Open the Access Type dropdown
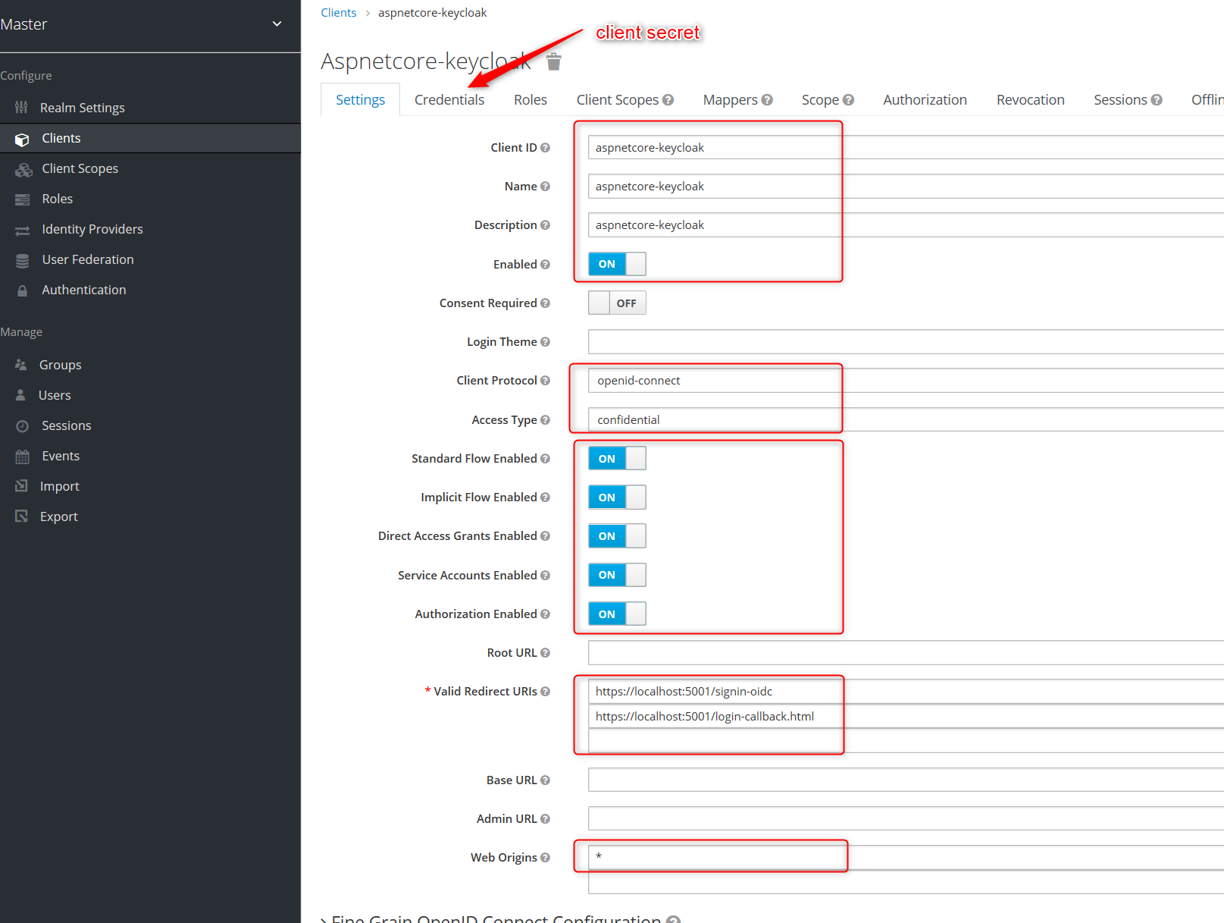This screenshot has height=923, width=1224. [906, 419]
